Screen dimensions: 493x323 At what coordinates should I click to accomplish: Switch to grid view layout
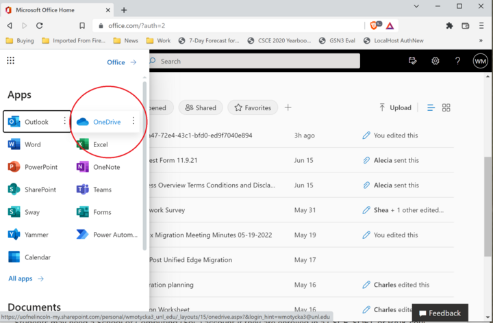446,107
